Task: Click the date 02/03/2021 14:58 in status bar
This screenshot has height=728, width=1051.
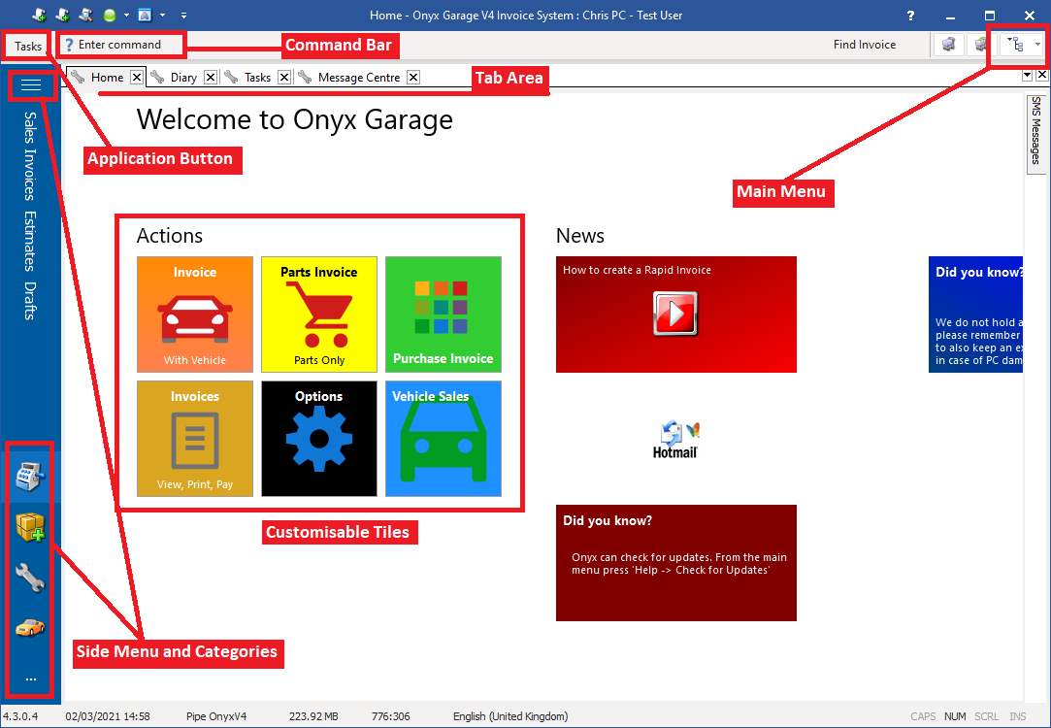Action: [108, 716]
